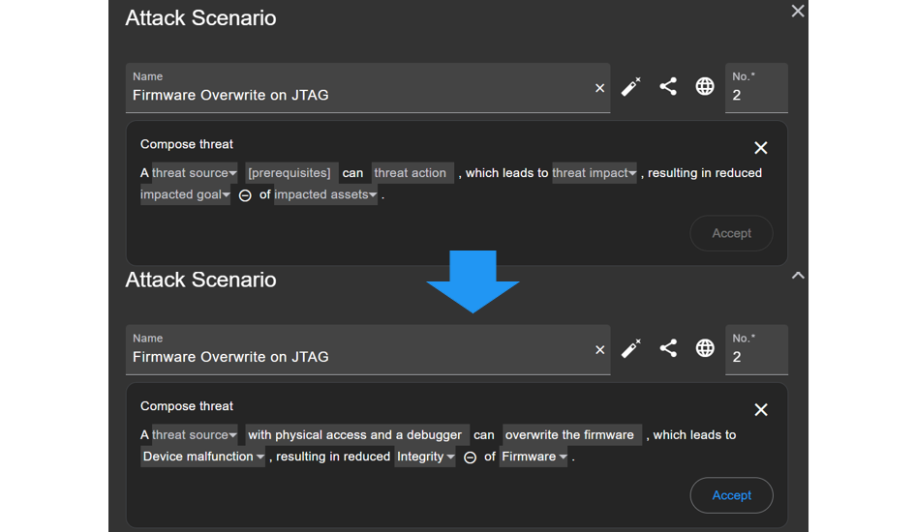Screen dimensions: 915x532
Task: Click the circled minus icon beside Integrity
Action: click(x=471, y=458)
